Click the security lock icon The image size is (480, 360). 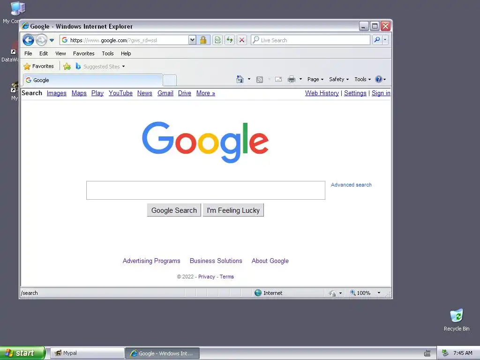tap(203, 40)
